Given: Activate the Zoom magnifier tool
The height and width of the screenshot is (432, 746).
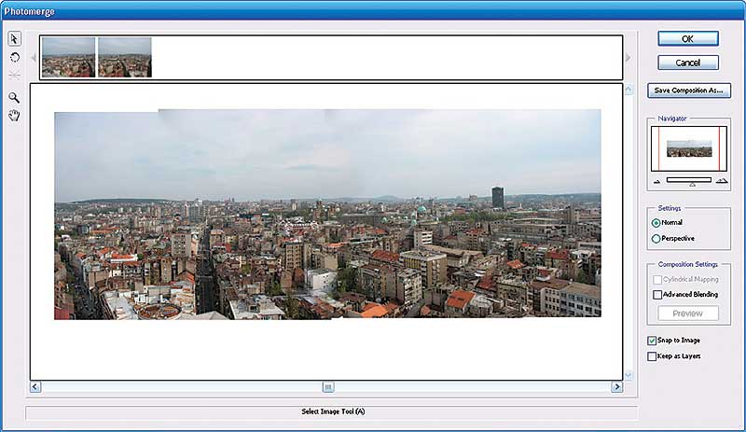Looking at the screenshot, I should pos(14,98).
